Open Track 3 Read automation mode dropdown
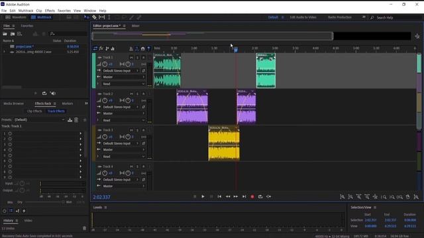The image size is (424, 238). click(x=124, y=157)
